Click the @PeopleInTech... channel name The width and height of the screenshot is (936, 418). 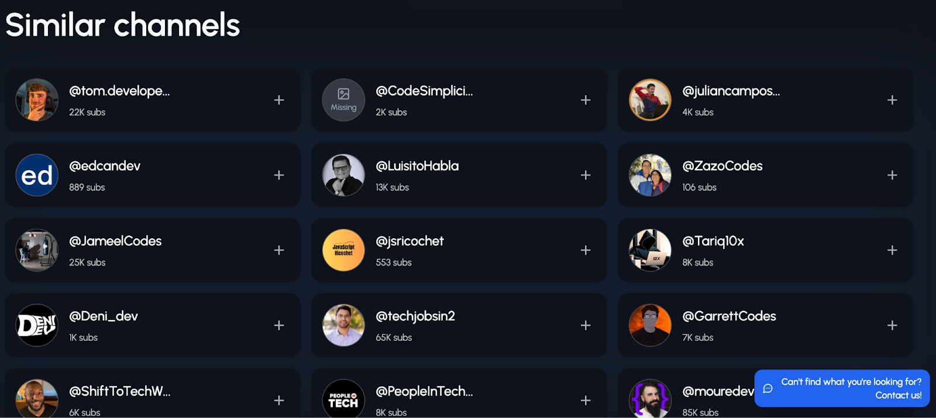click(x=424, y=391)
